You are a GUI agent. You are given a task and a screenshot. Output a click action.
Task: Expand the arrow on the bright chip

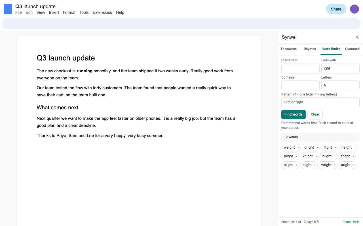[x=317, y=147]
